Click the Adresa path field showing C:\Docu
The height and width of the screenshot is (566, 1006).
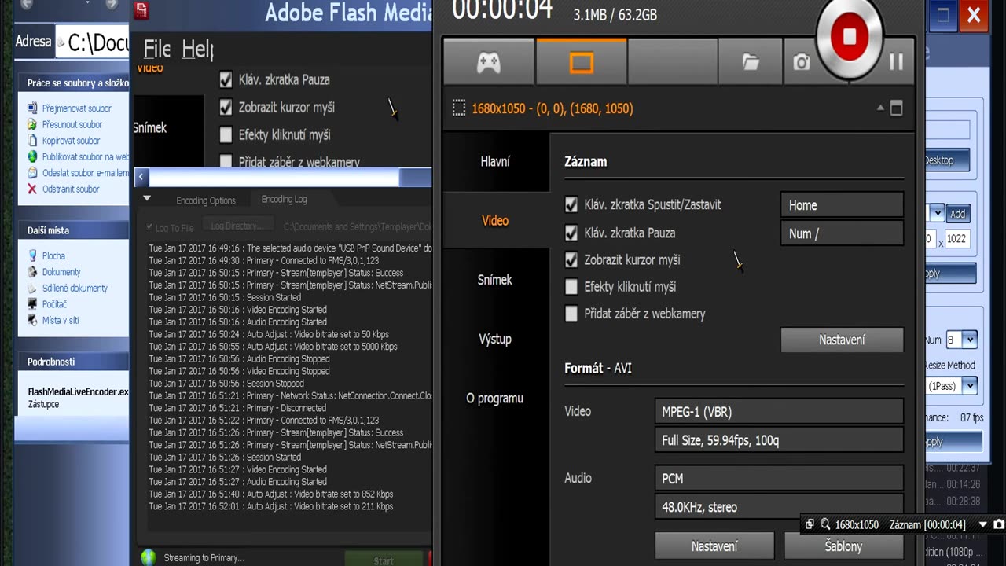pos(93,42)
